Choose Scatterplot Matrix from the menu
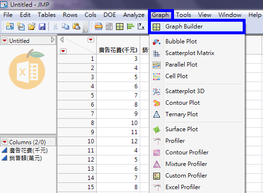263x193 pixels. pyautogui.click(x=190, y=53)
